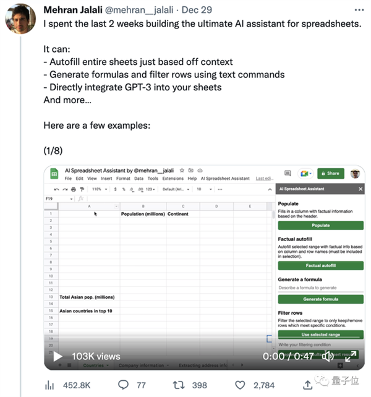Click into the formula description input field
The height and width of the screenshot is (397, 371).
pos(320,288)
